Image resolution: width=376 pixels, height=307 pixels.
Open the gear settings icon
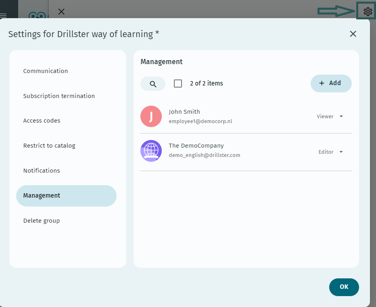pos(368,11)
